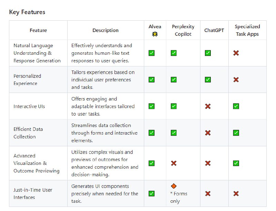This screenshot has width=276, height=211.
Task: Click the Key Features heading
Action: (27, 12)
